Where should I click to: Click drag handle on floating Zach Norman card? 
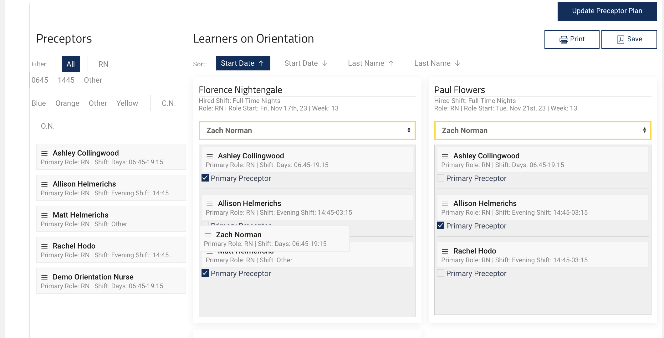(x=208, y=235)
